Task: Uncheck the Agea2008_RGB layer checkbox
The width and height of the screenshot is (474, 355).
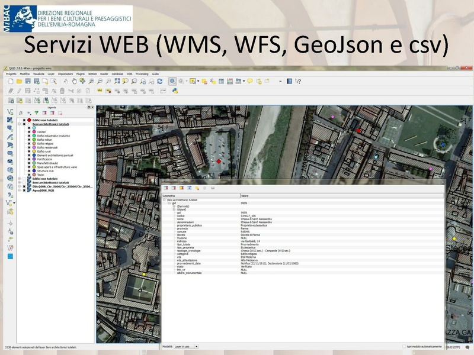Action: 24,191
